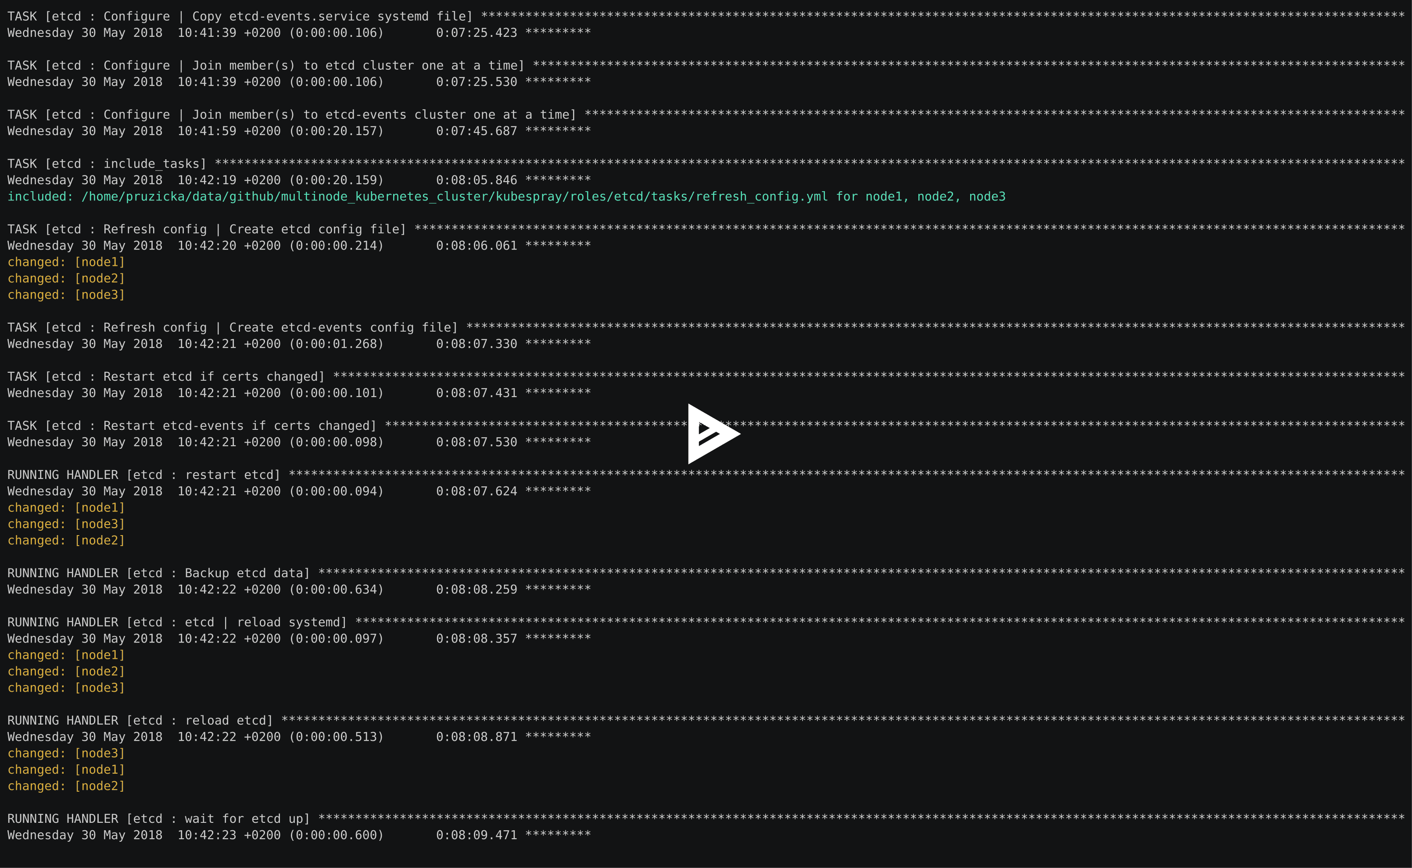Select the timestamp line with 0:08:06.061
This screenshot has width=1412, height=868.
299,246
